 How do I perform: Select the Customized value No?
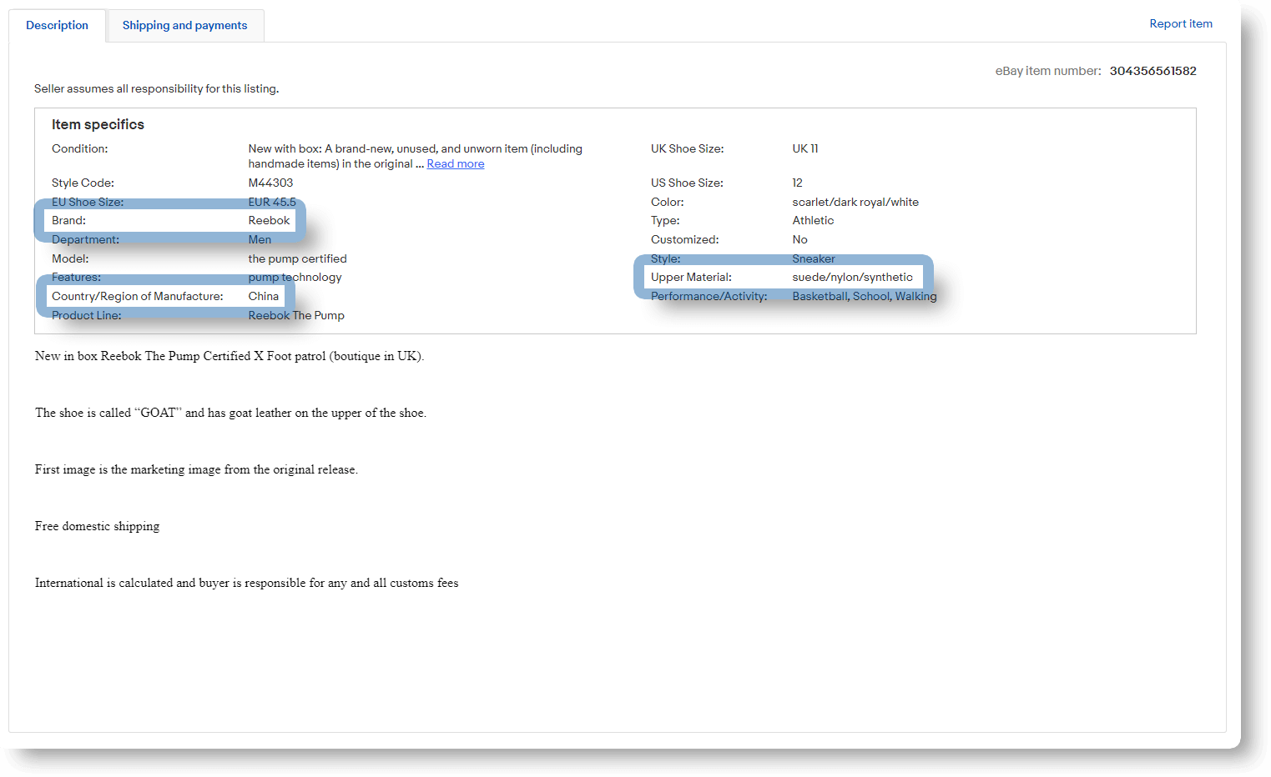tap(799, 239)
